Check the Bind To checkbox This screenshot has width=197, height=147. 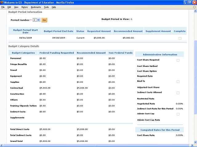click(x=178, y=82)
